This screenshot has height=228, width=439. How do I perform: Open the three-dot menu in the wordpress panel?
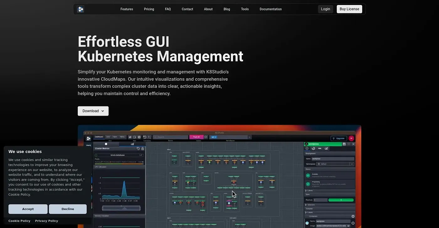349,144
